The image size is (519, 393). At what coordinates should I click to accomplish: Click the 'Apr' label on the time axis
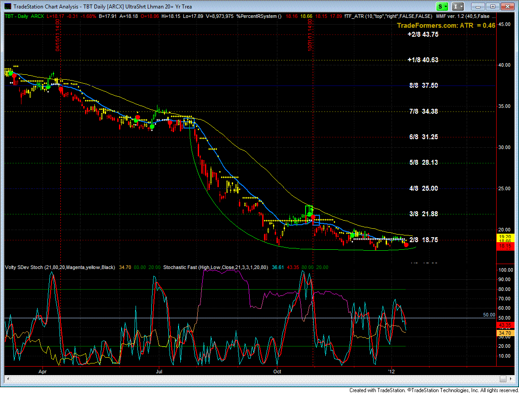pyautogui.click(x=43, y=372)
